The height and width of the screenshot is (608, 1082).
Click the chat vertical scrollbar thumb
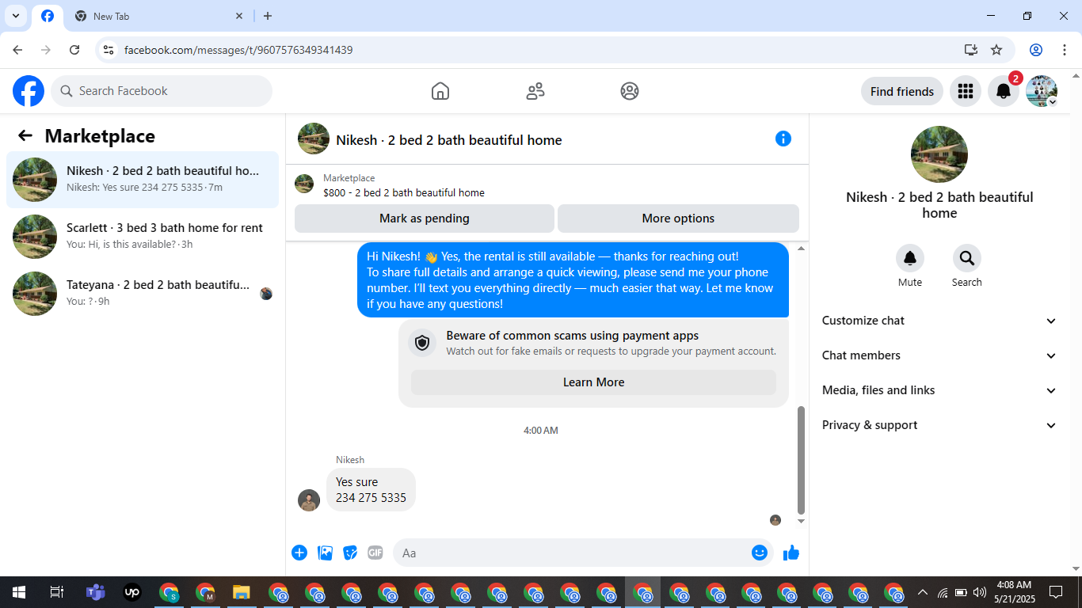[x=801, y=460]
